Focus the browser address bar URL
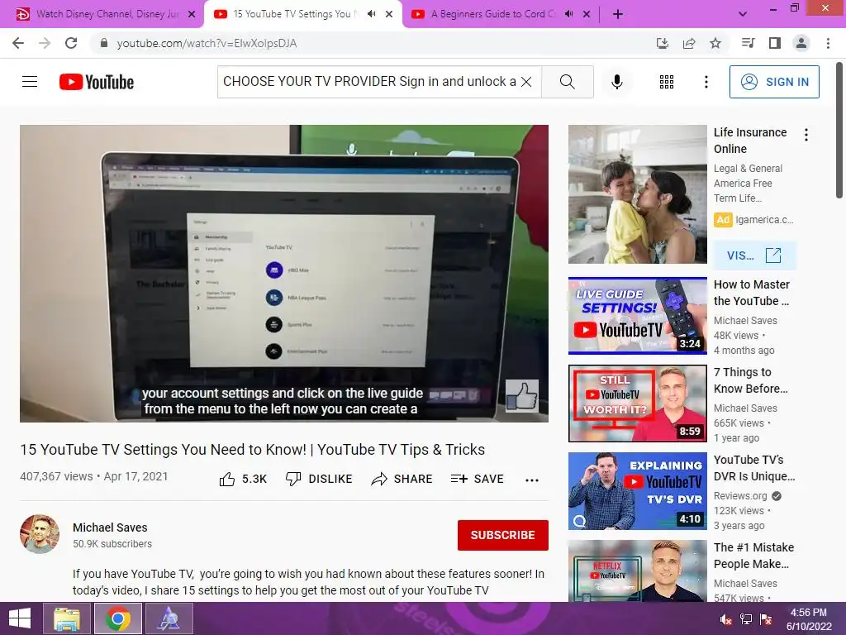This screenshot has width=846, height=635. click(x=207, y=43)
